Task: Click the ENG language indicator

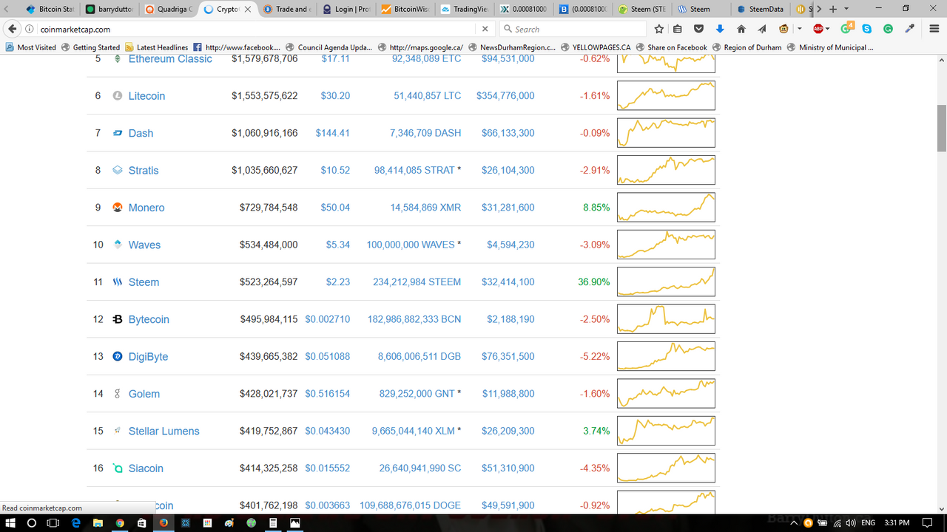Action: [x=869, y=523]
